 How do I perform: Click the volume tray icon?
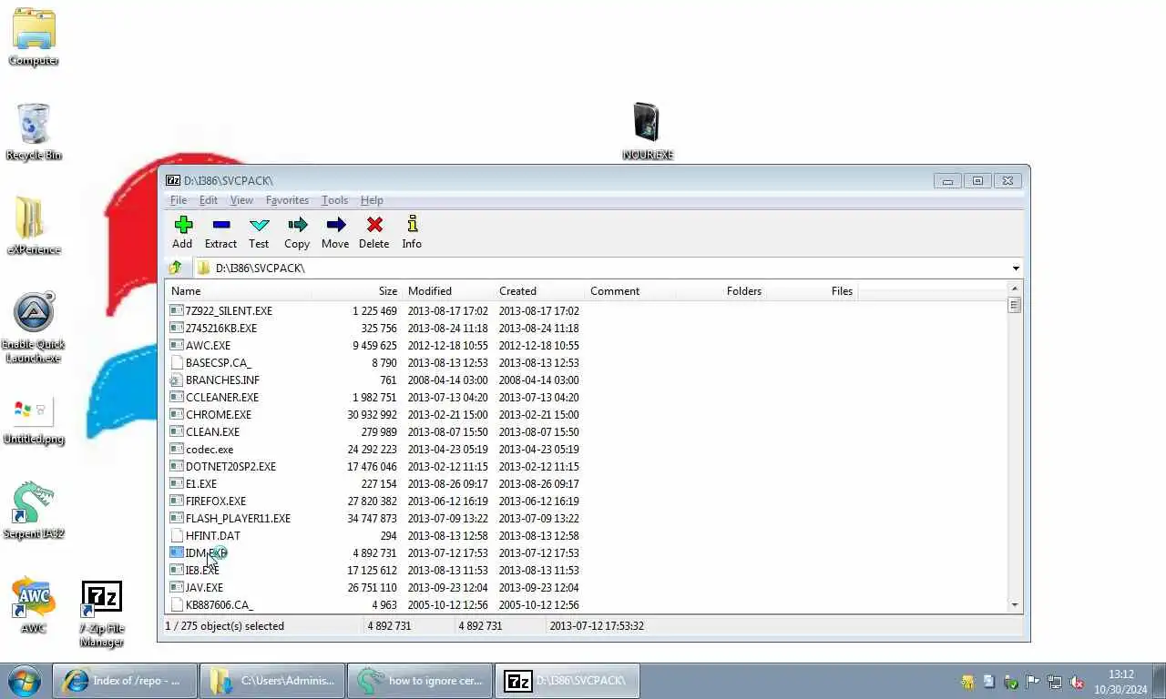coord(1076,682)
